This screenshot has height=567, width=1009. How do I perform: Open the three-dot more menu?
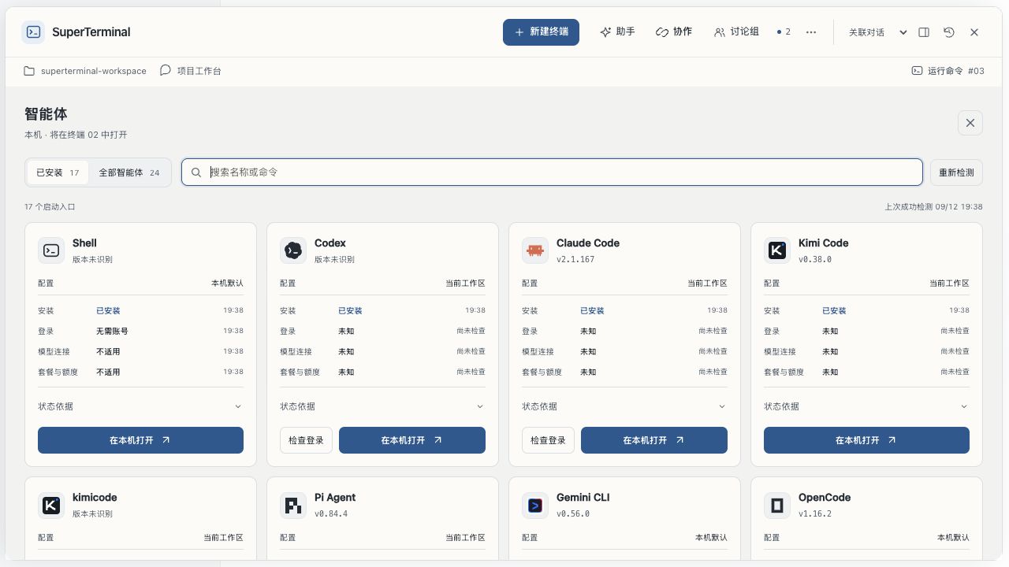(811, 32)
